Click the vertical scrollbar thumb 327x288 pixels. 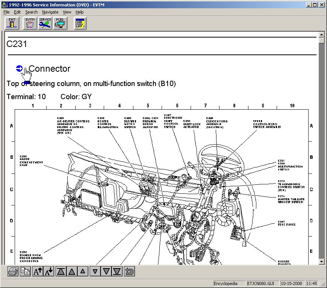pos(321,40)
